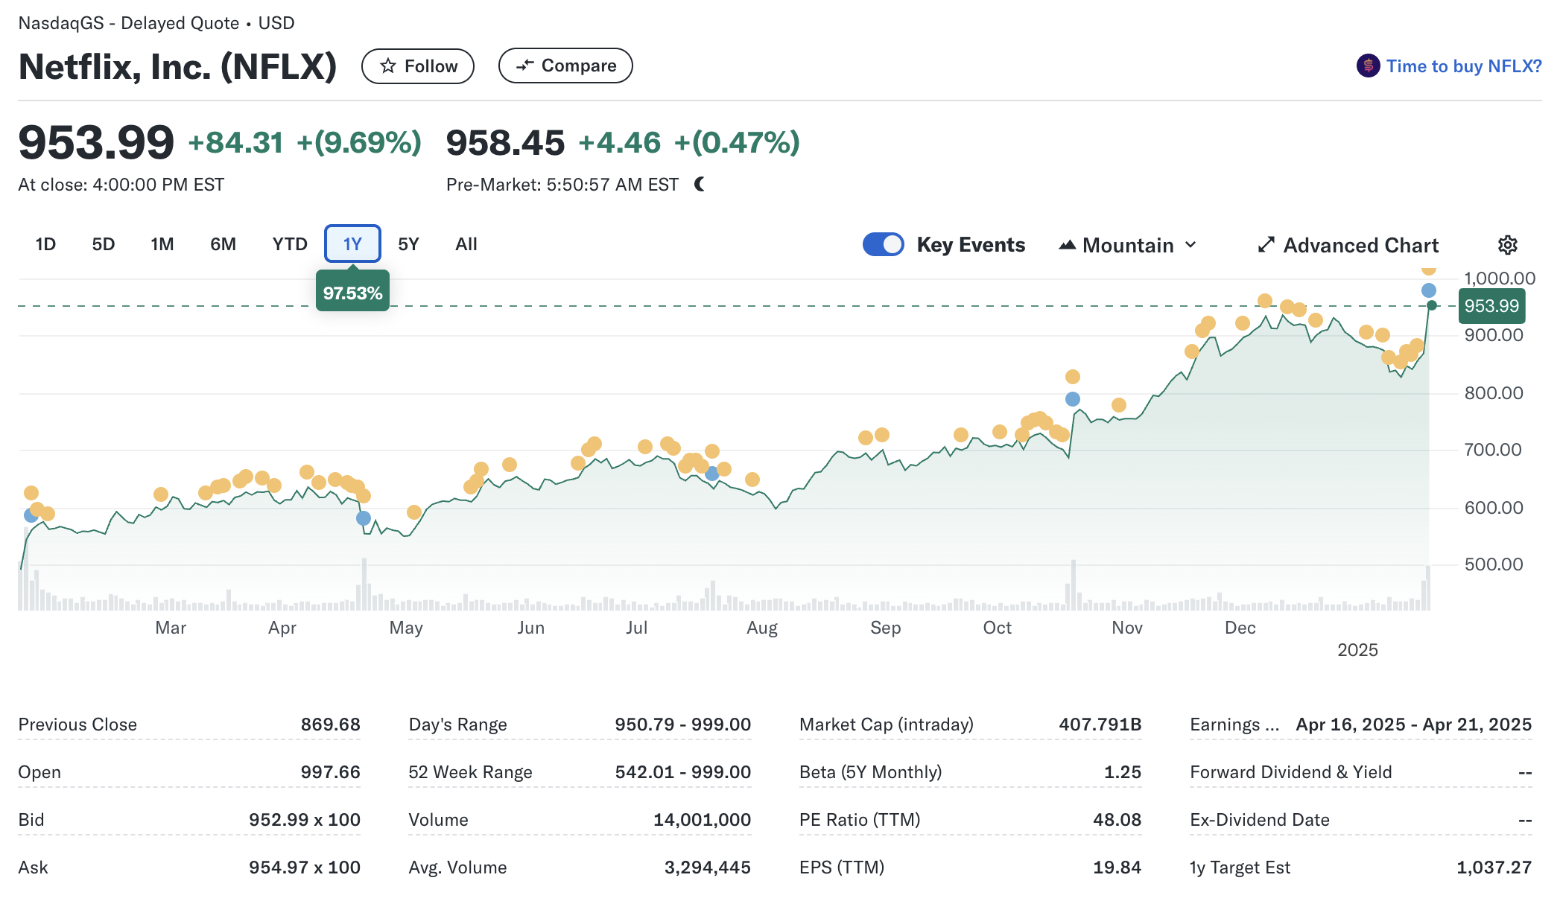The width and height of the screenshot is (1560, 901).
Task: Open the Time to buy NFLX? link
Action: (1463, 66)
